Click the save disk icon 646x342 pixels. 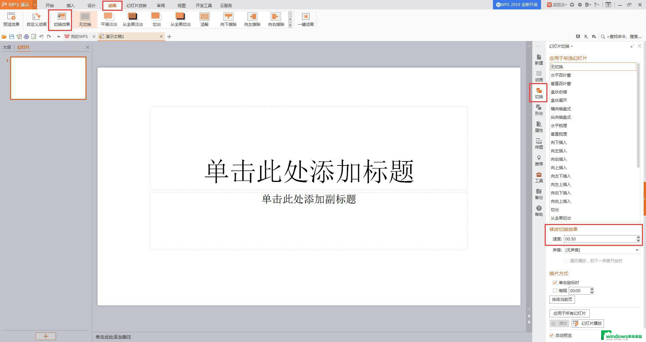tap(12, 37)
